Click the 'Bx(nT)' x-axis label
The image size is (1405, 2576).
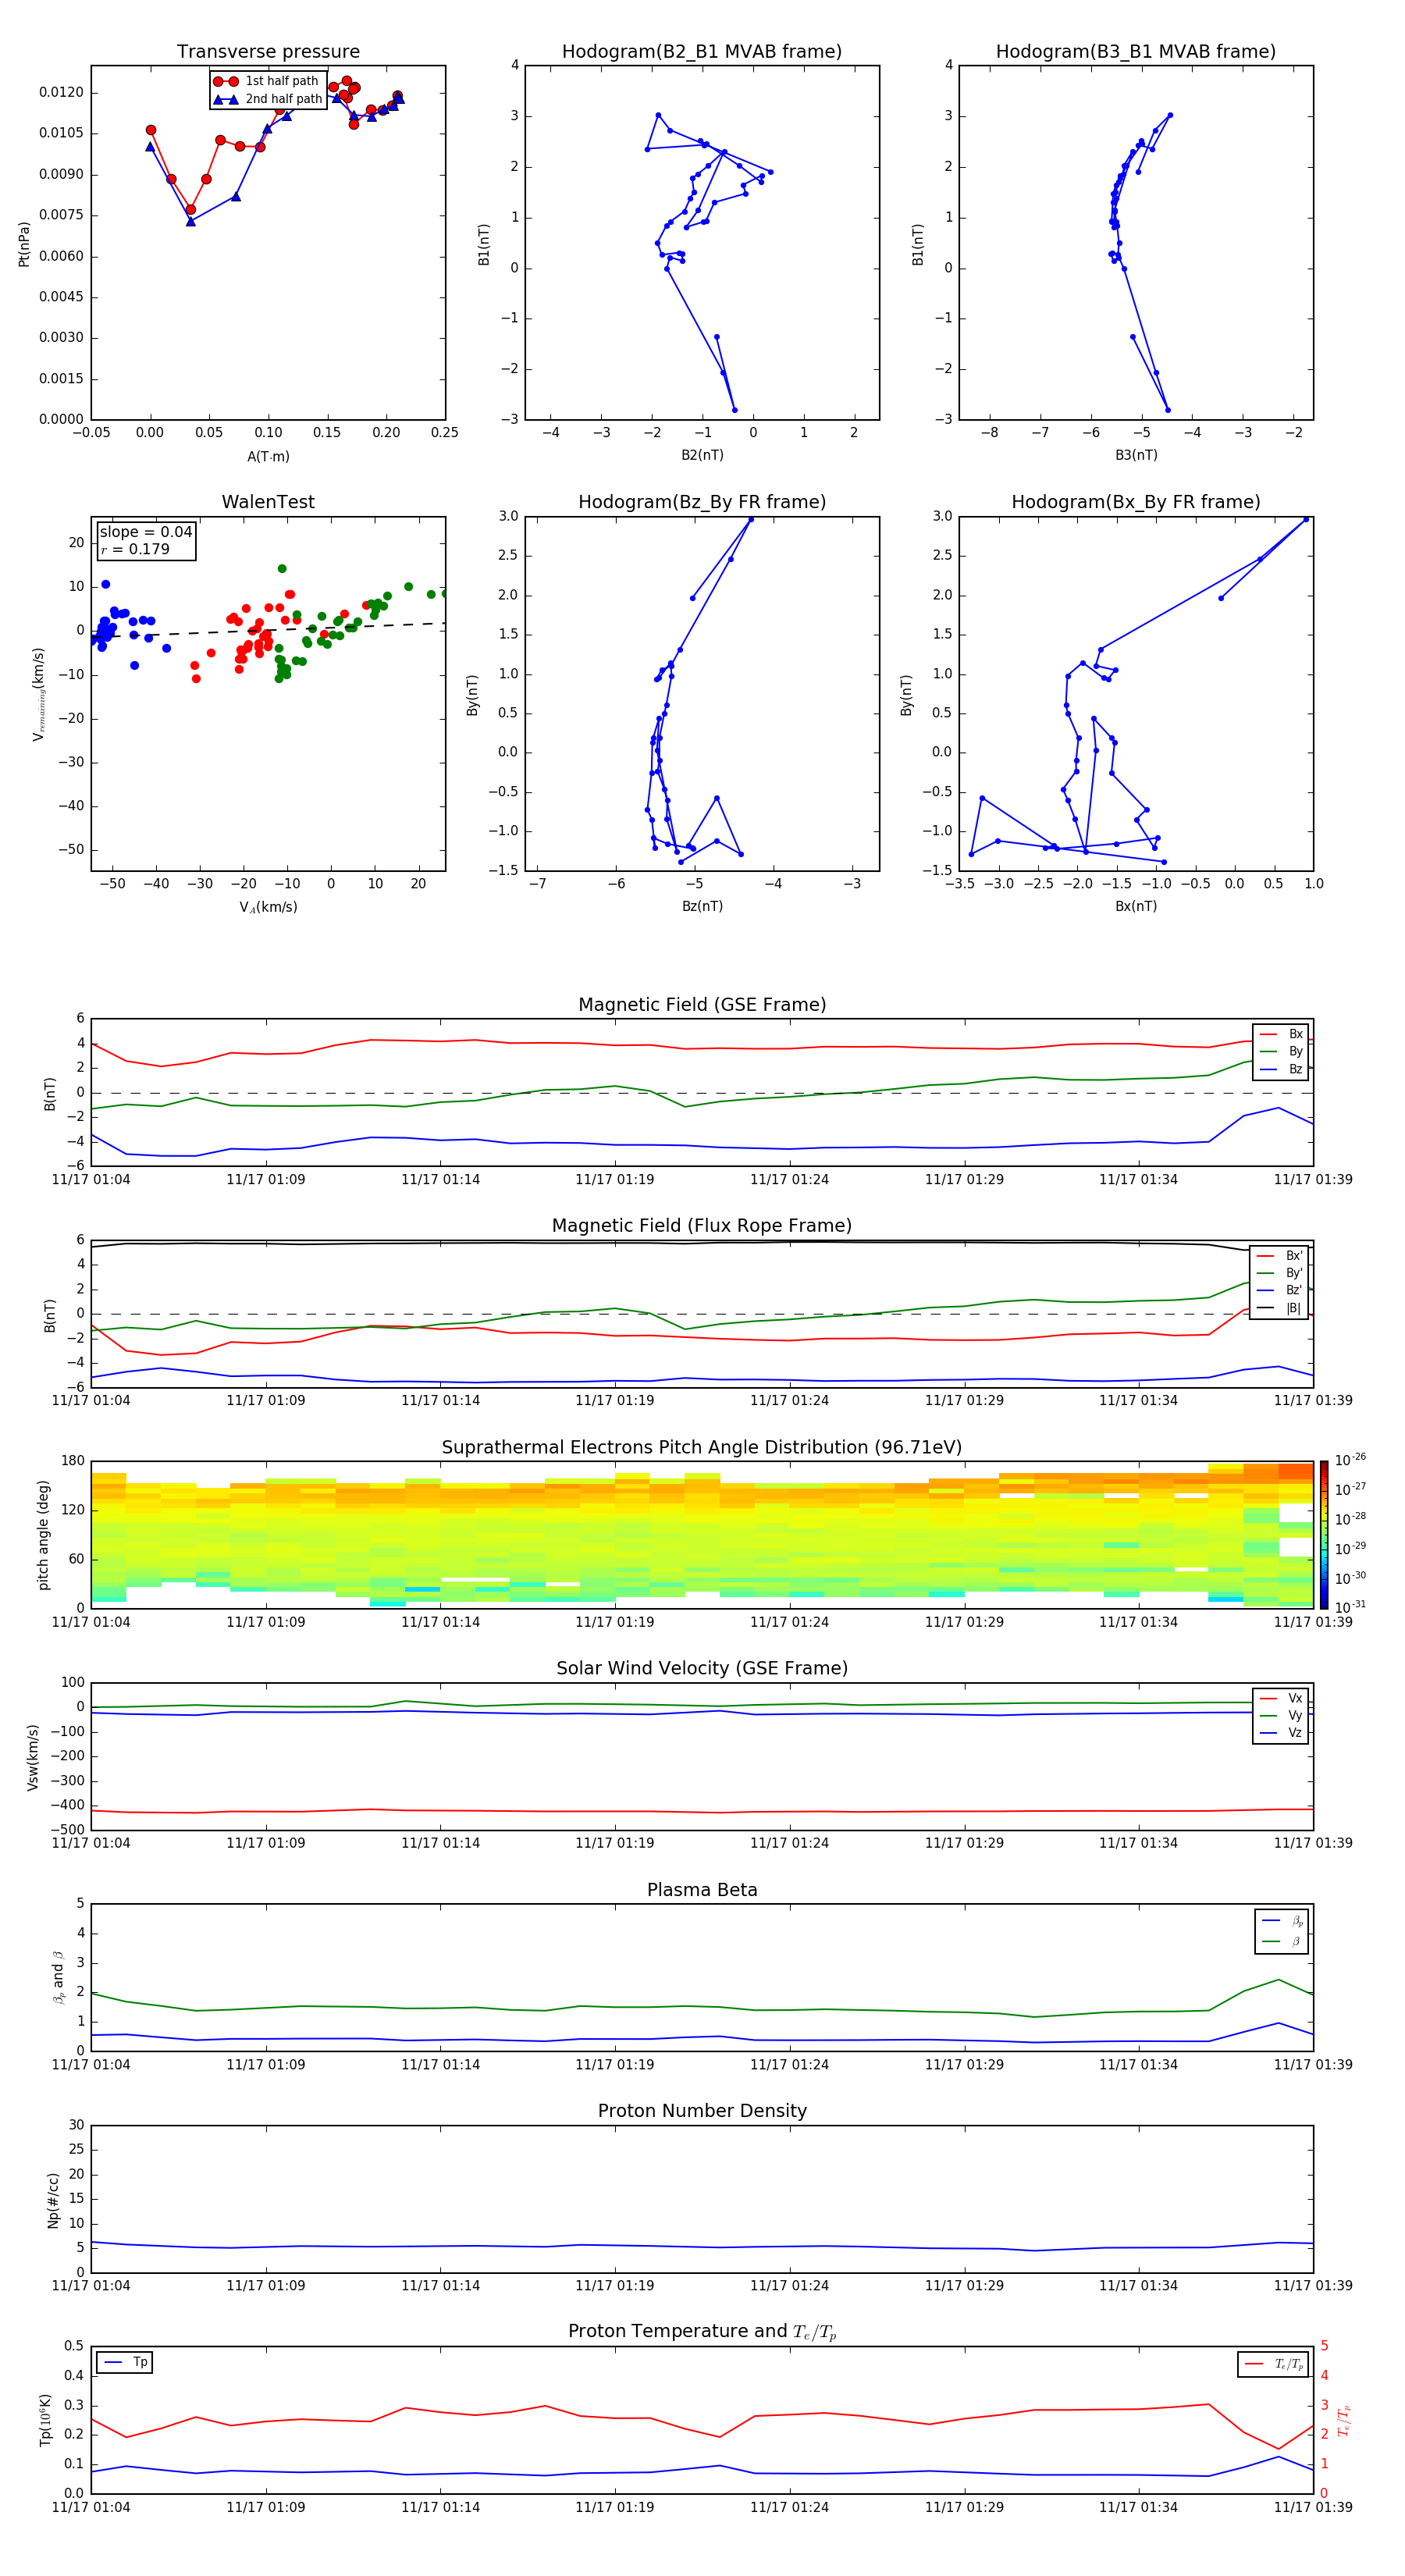coord(1136,906)
